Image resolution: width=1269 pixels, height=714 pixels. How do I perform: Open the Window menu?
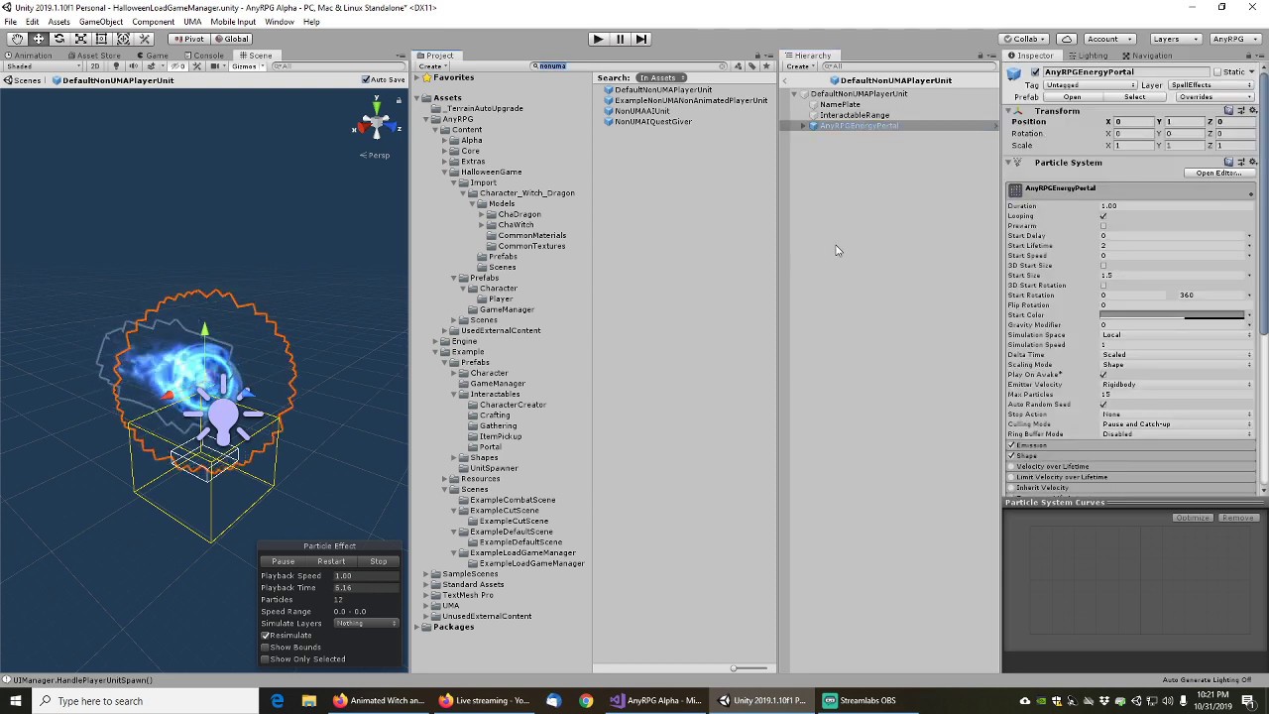point(279,22)
